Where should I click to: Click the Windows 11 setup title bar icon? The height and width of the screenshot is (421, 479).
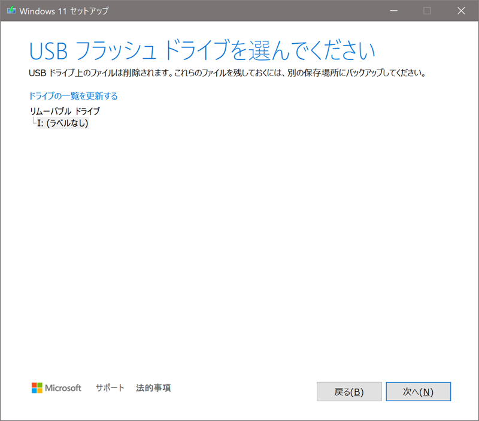tap(11, 10)
